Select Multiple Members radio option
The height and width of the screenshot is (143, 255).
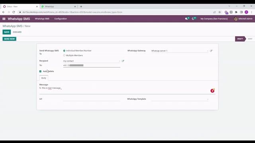point(64,56)
